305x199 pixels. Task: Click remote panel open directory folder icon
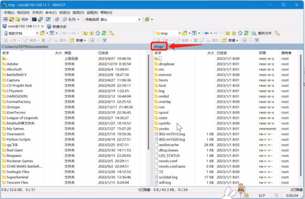pos(185,33)
